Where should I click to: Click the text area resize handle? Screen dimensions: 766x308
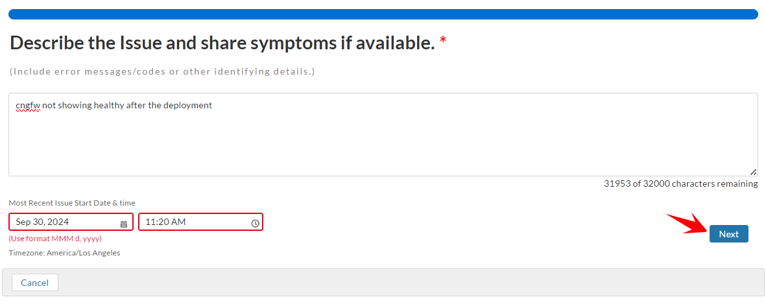click(753, 172)
